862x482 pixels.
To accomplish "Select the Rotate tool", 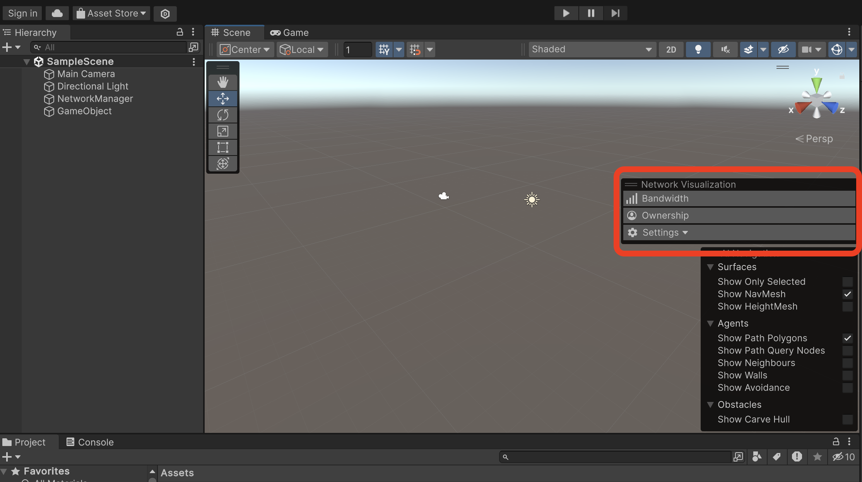I will (222, 115).
